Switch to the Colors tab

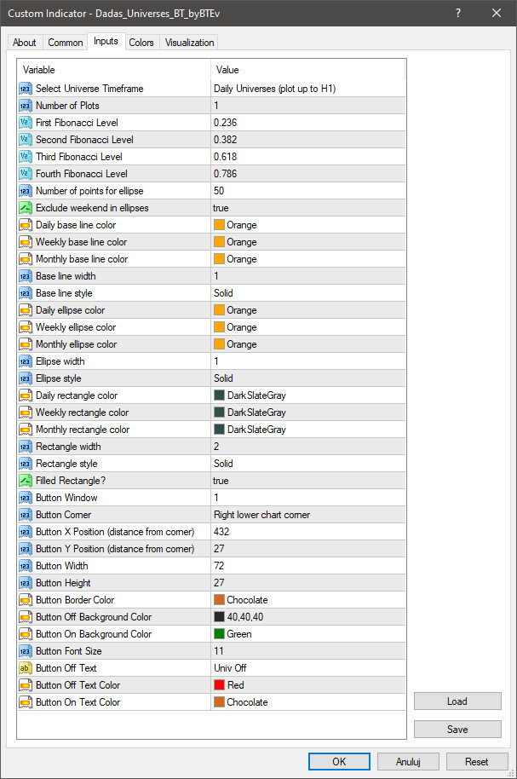tap(141, 43)
